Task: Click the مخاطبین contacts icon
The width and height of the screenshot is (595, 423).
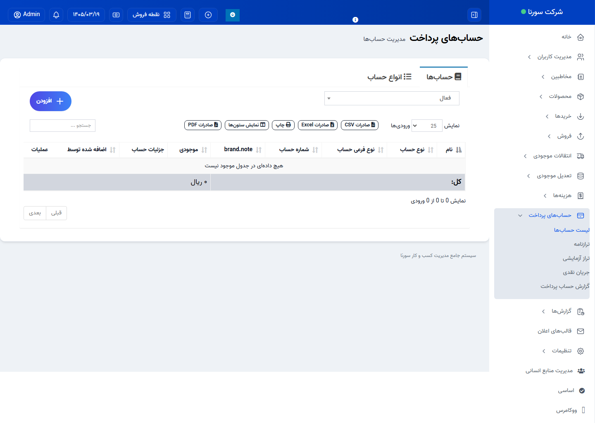Action: pyautogui.click(x=581, y=77)
